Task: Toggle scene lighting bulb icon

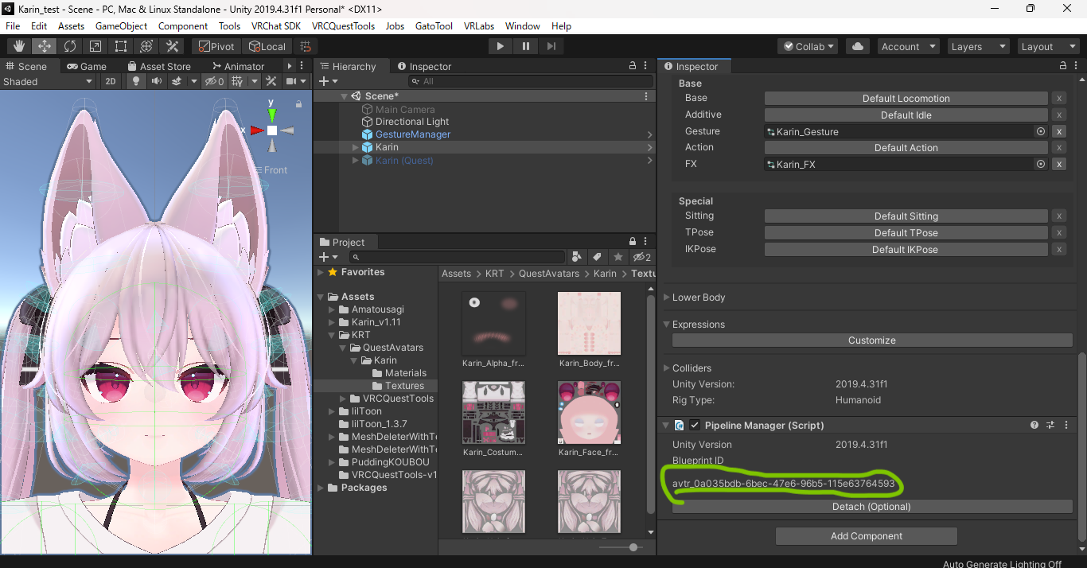Action: 136,81
